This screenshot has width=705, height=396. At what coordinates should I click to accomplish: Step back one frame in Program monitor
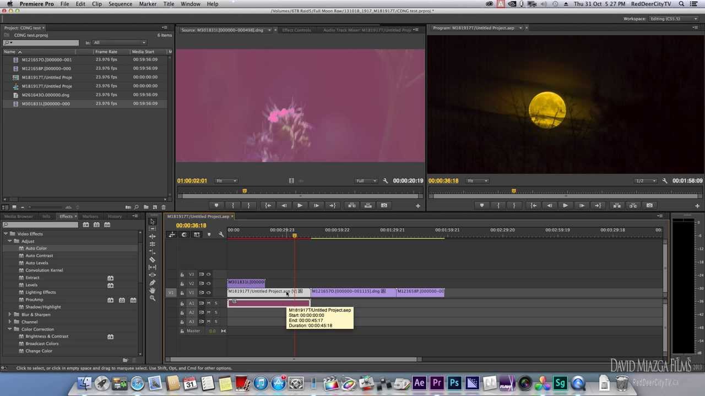tap(549, 206)
